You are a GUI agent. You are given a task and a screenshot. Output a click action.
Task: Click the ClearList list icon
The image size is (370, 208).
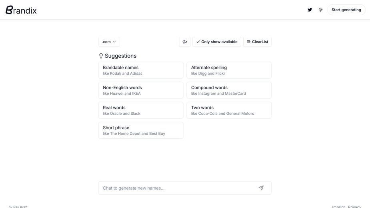tap(249, 42)
